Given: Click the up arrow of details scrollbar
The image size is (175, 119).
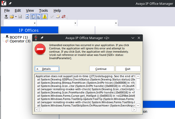Looking at the screenshot, I should (138, 76).
